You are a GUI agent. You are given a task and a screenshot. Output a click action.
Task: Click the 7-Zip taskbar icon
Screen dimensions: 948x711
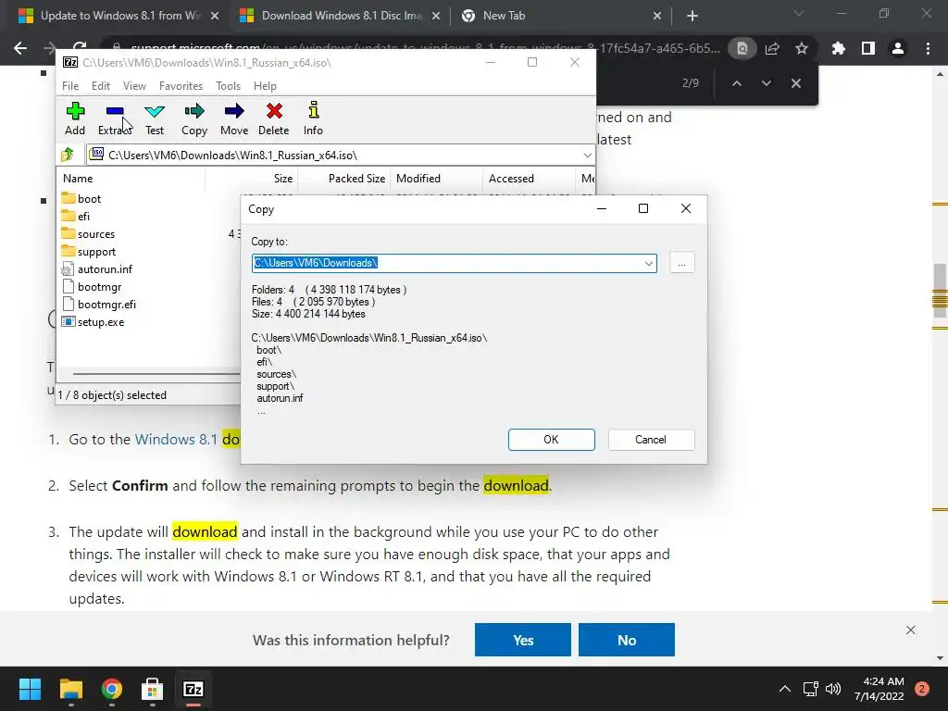coord(193,689)
